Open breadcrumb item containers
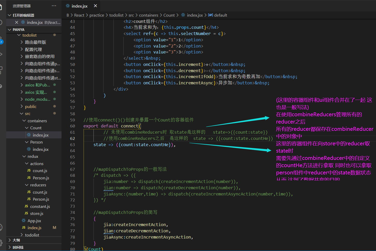This screenshot has width=376, height=251. tap(148, 15)
